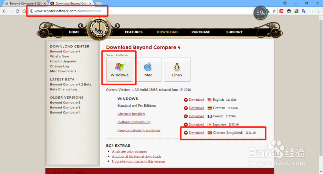The height and width of the screenshot is (174, 323).
Task: Select the Mac platform button
Action: coord(148,69)
